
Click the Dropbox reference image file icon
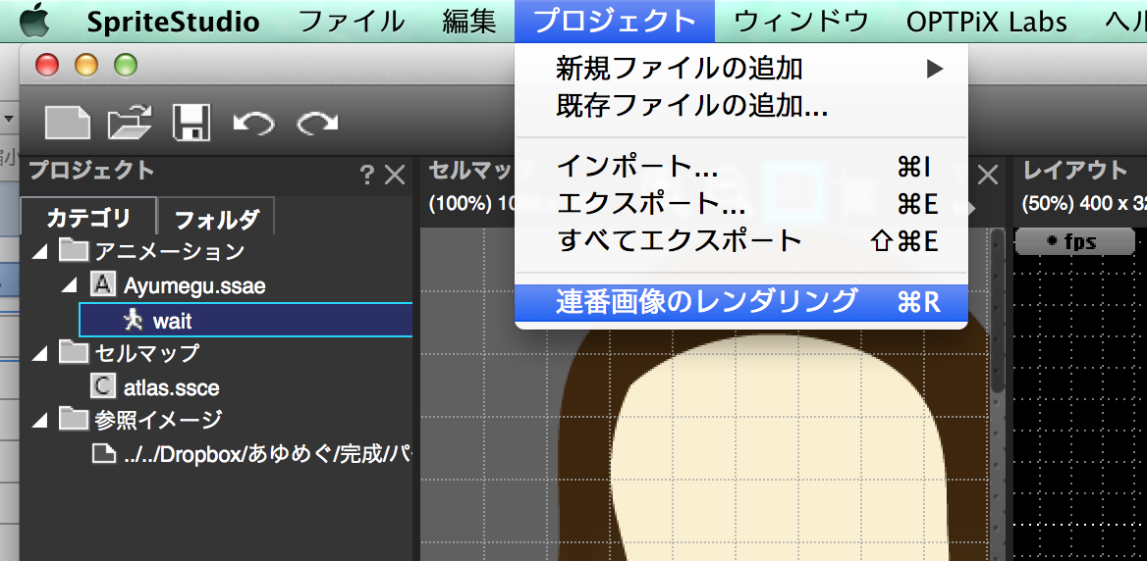coord(103,454)
